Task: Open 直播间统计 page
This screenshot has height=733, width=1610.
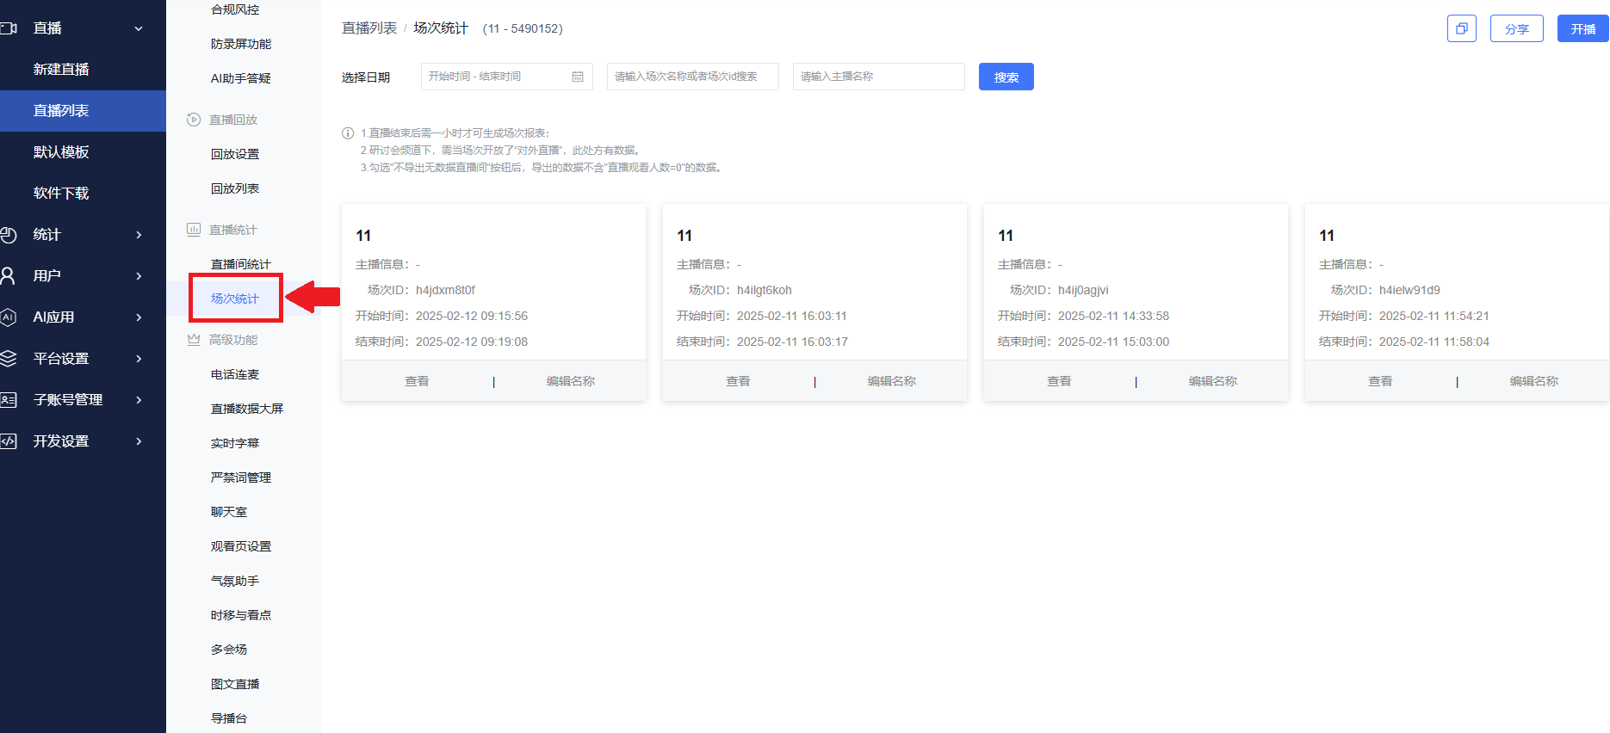Action: click(241, 264)
